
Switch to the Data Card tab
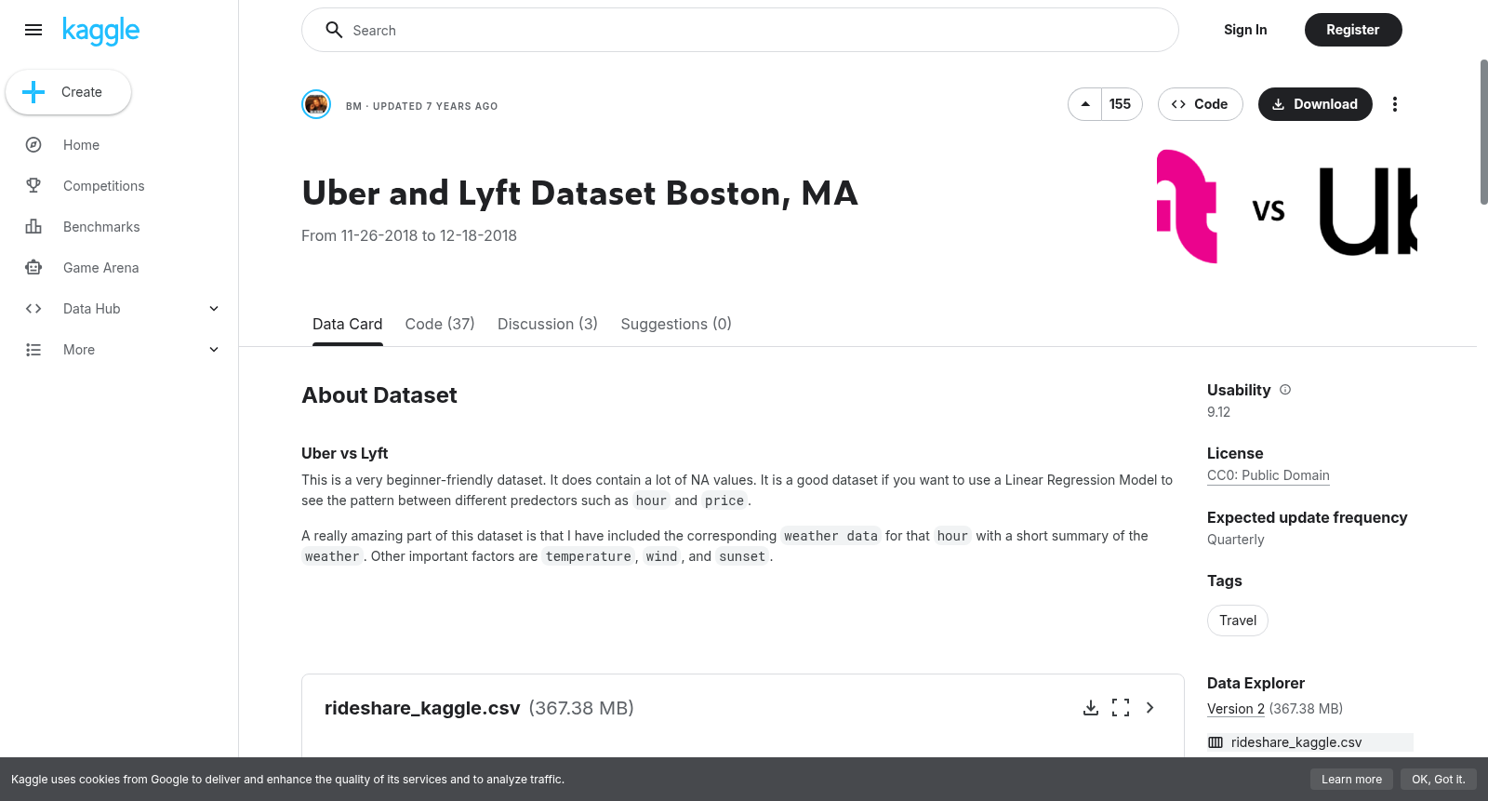(x=348, y=324)
